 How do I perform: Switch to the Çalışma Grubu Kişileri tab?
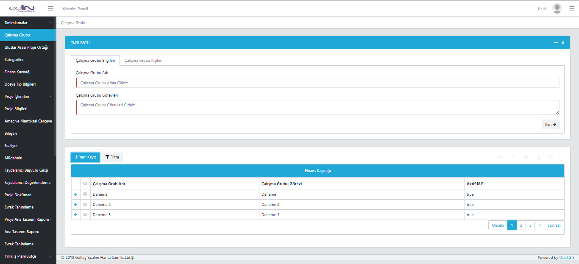(143, 61)
